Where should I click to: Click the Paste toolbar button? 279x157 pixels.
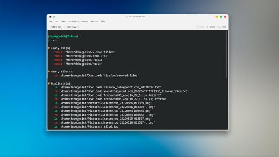[x=211, y=27]
